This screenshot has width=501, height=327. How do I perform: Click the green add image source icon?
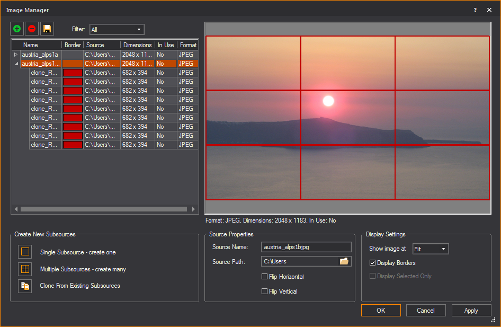pyautogui.click(x=17, y=29)
